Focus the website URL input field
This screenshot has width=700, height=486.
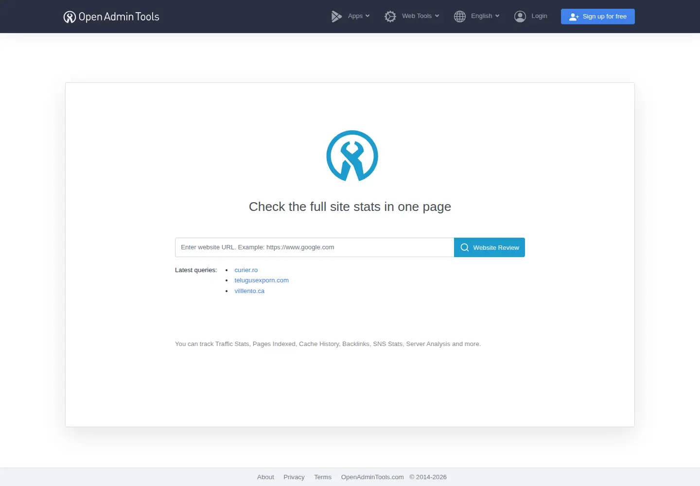tap(315, 247)
